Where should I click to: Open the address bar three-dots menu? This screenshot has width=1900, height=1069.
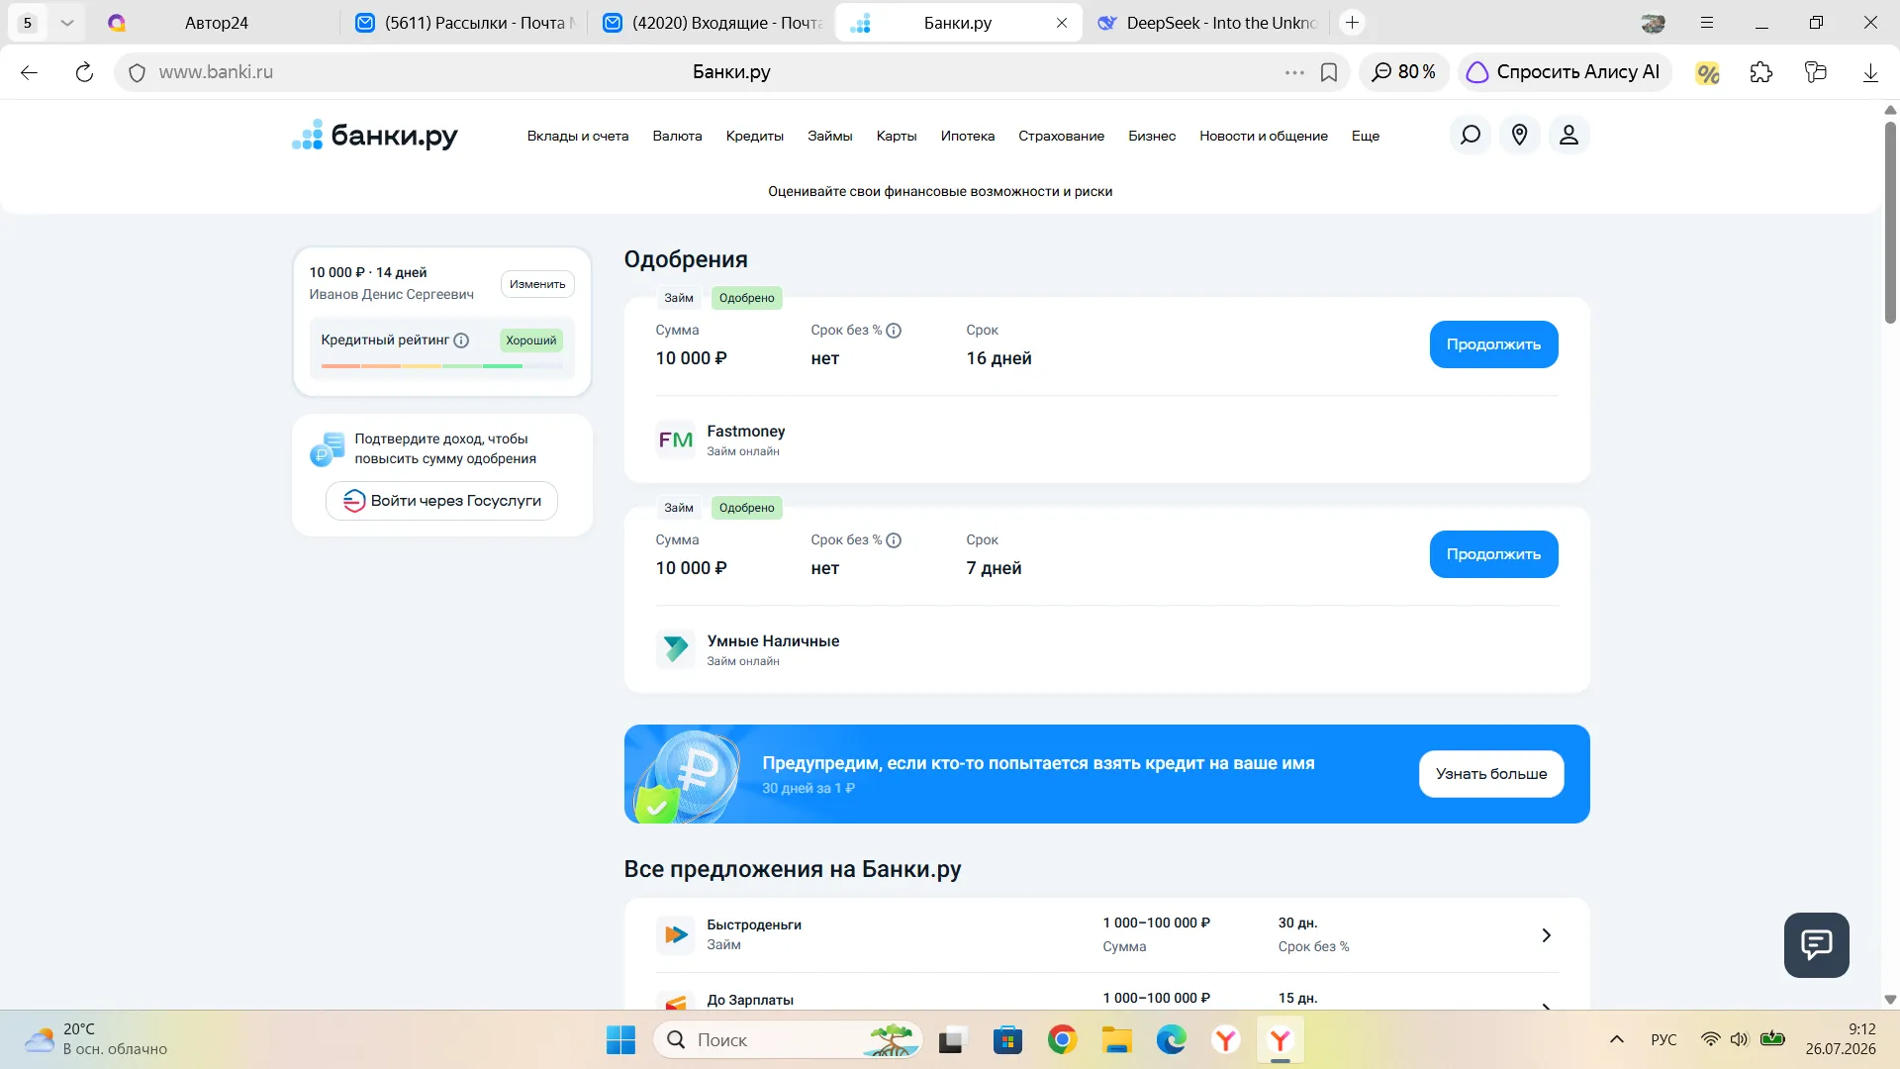click(1294, 72)
